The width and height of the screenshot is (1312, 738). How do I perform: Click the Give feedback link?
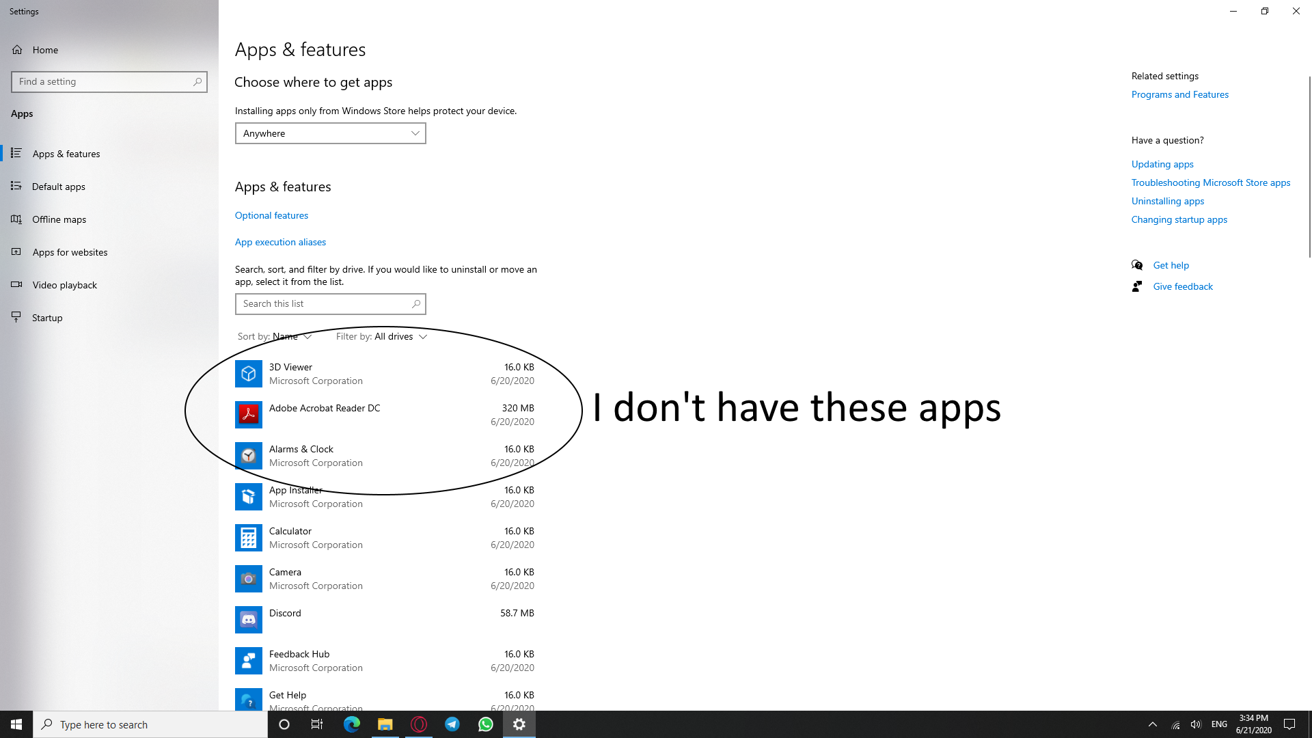[x=1183, y=286]
